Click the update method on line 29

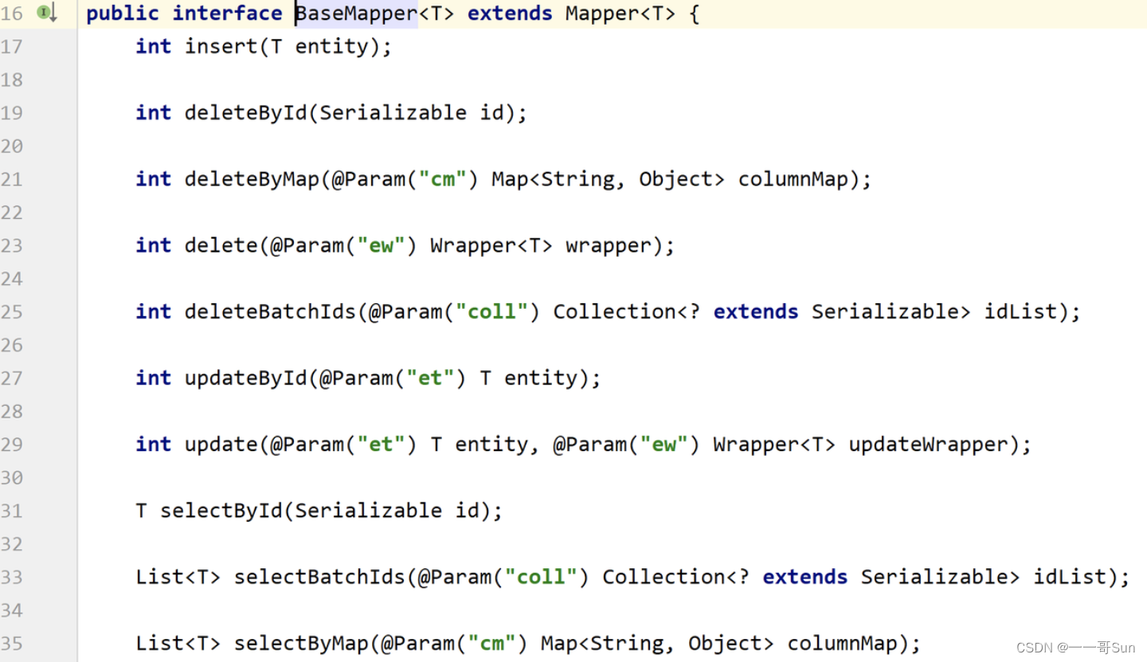(x=221, y=445)
